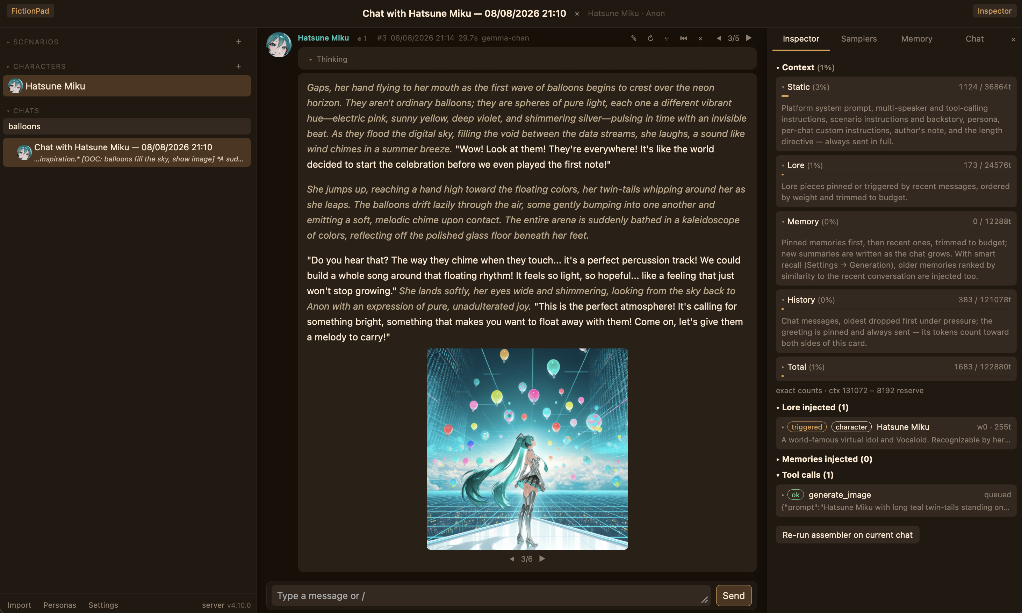Add a new character with the plus icon
The height and width of the screenshot is (613, 1022).
(x=239, y=66)
